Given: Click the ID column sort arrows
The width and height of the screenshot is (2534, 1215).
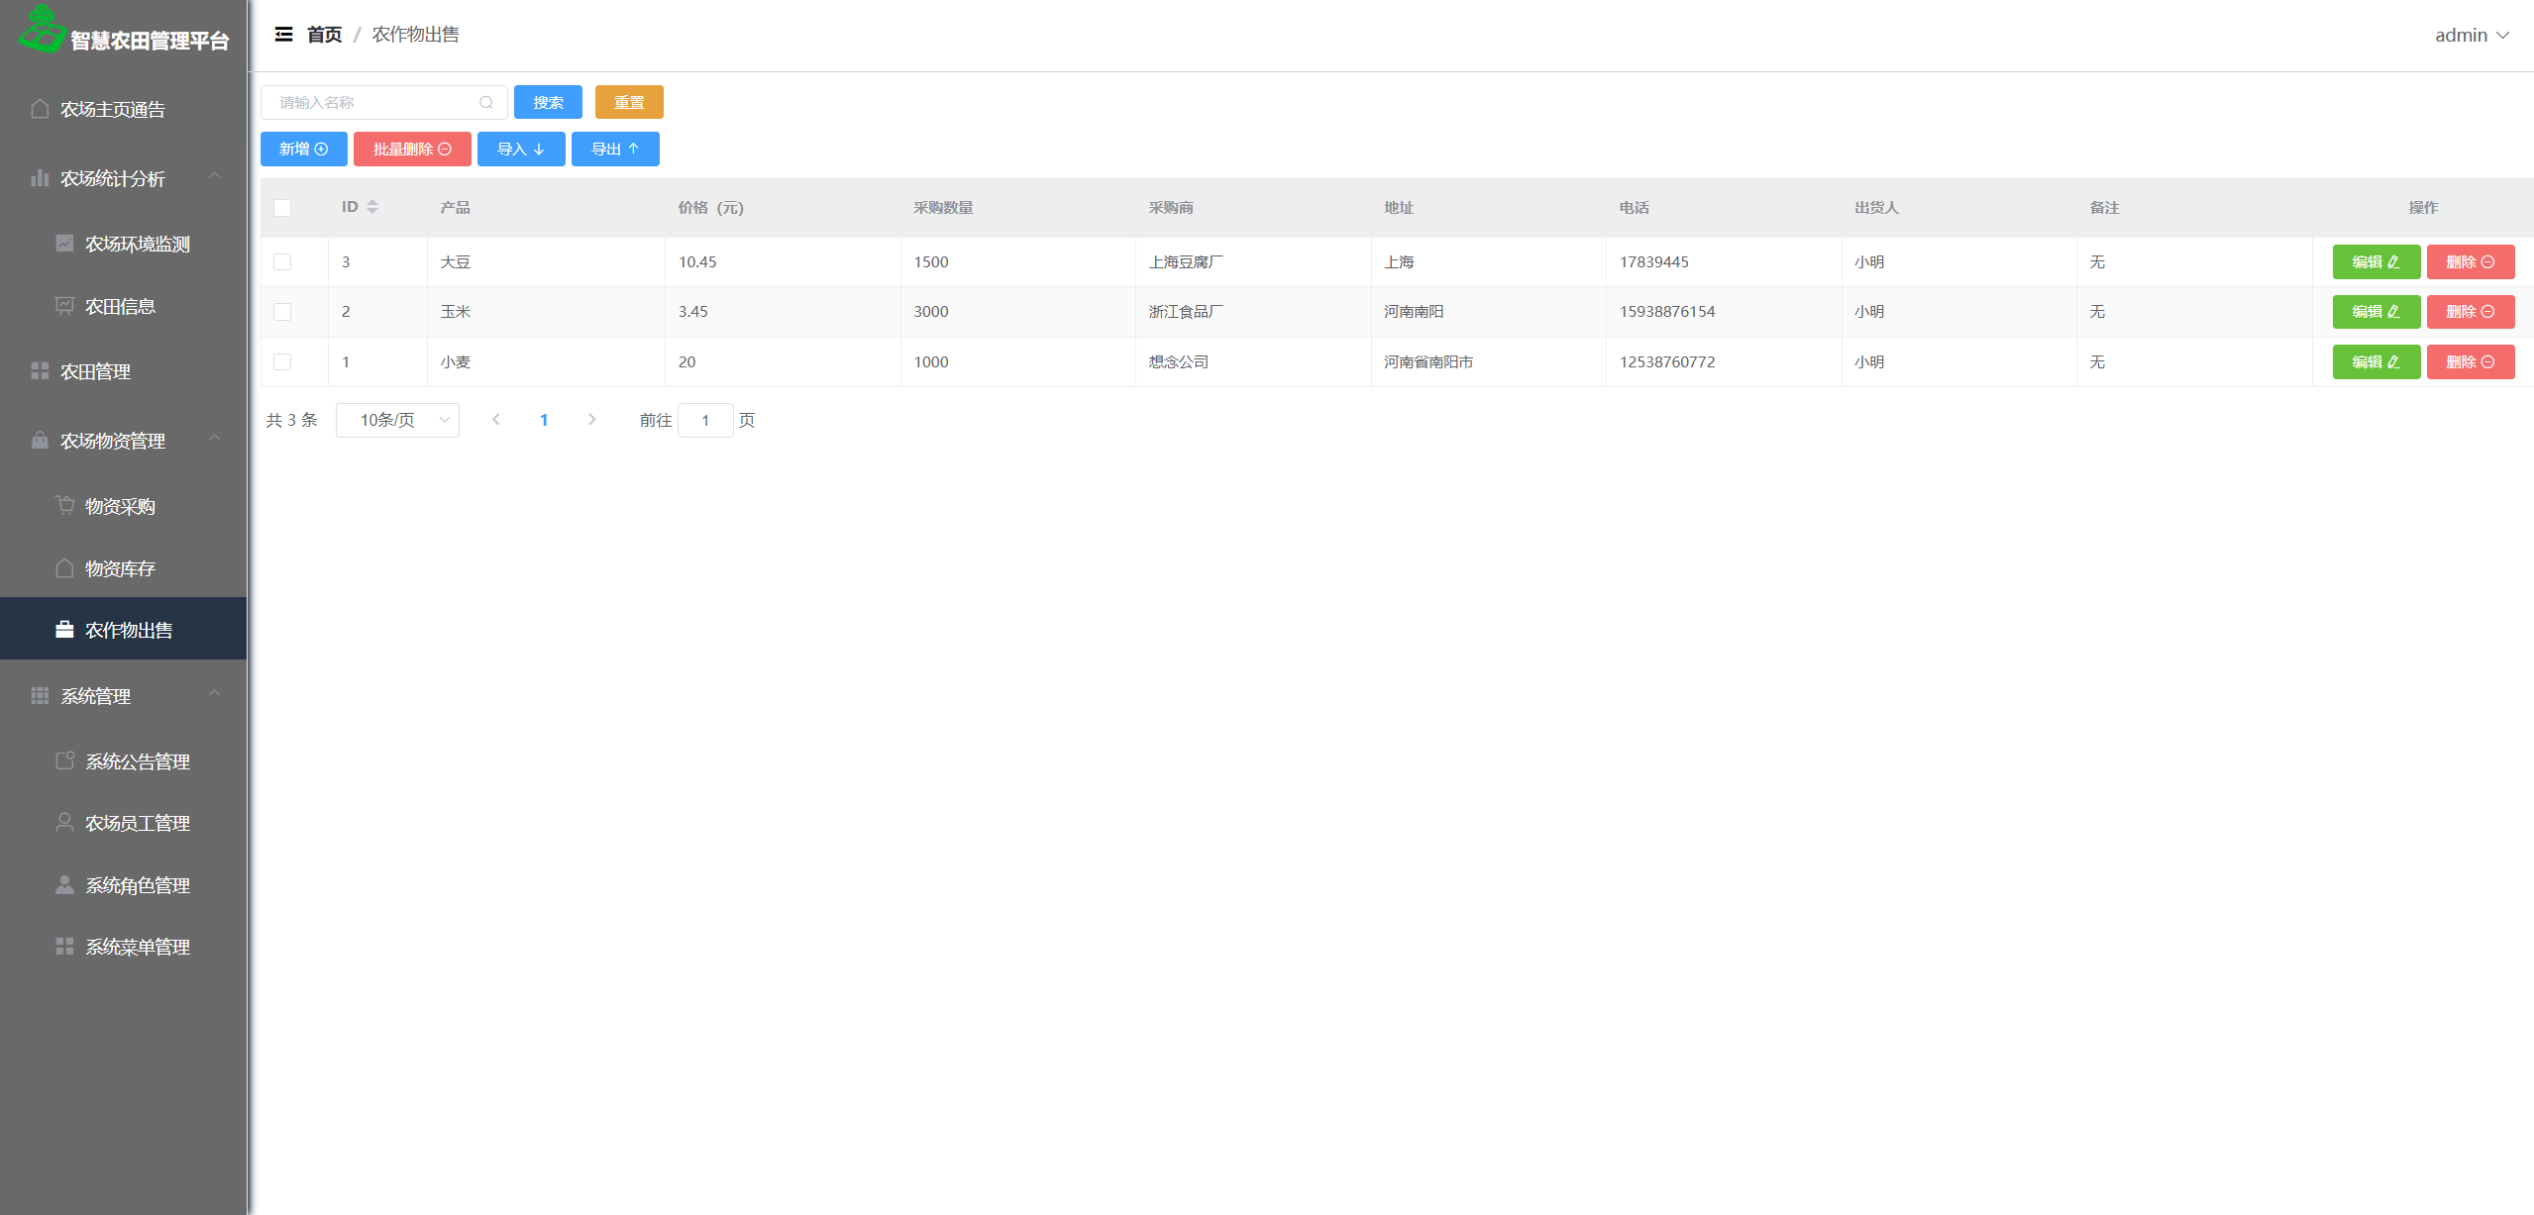Looking at the screenshot, I should 372,207.
